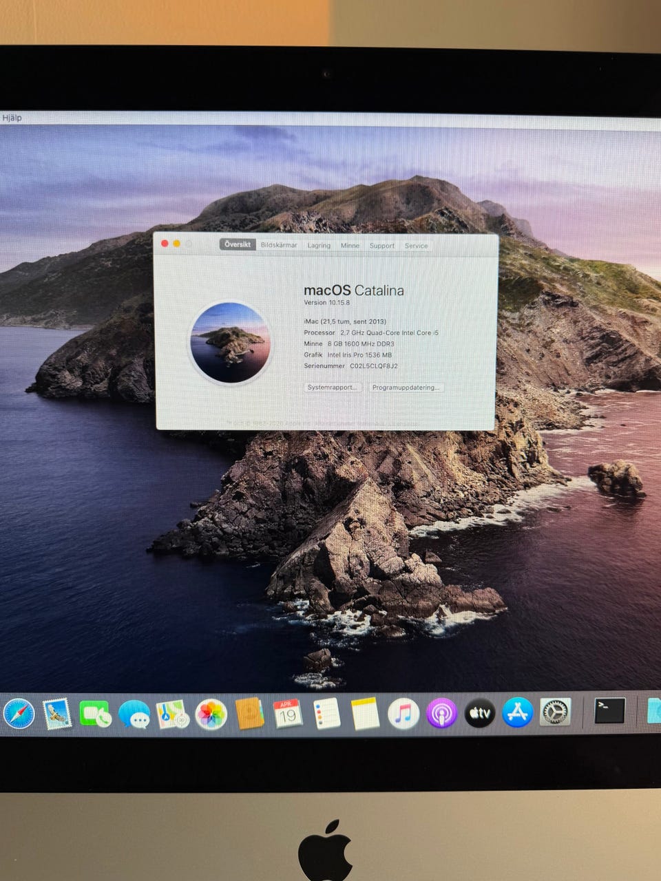This screenshot has width=661, height=881.
Task: Open the Contacts app icon
Action: (249, 714)
